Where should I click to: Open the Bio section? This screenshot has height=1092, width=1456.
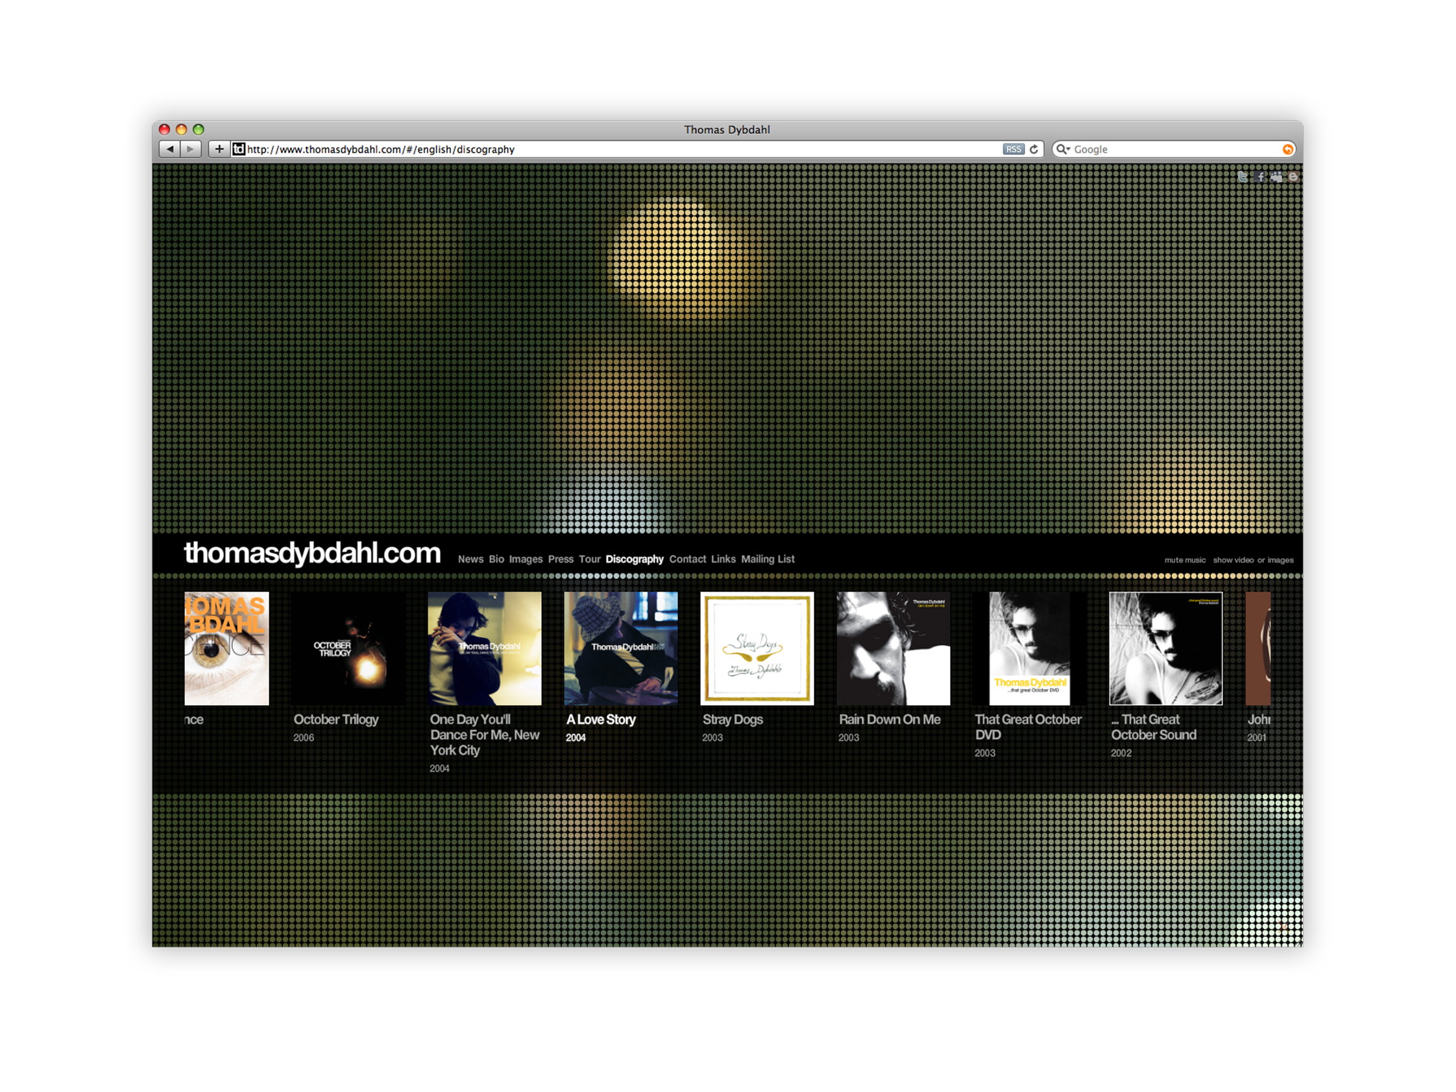click(x=496, y=559)
